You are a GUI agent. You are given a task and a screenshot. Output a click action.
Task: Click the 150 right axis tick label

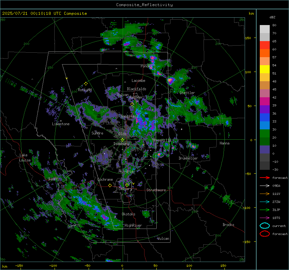(x=248, y=38)
